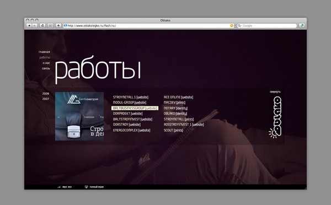The image size is (331, 205).
Task: Open the связь menu item
Action: [46, 68]
